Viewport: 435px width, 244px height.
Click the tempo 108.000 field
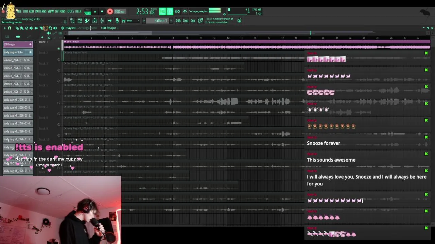pos(120,12)
